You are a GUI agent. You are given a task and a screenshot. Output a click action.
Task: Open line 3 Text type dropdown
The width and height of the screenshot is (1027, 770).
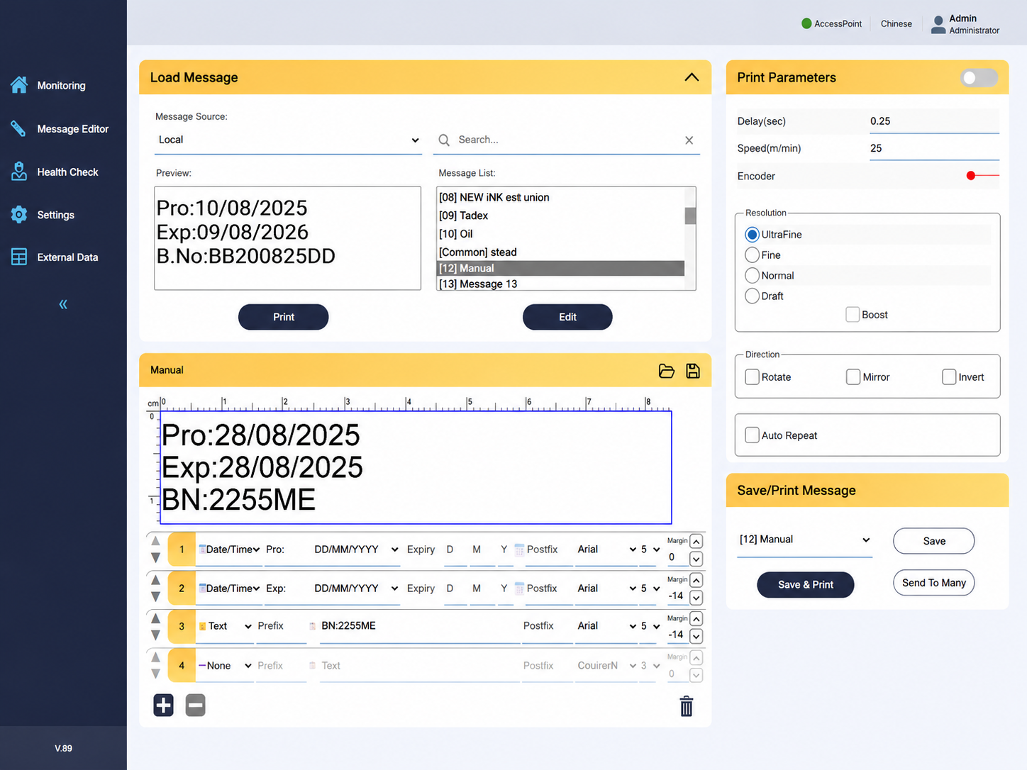(225, 626)
